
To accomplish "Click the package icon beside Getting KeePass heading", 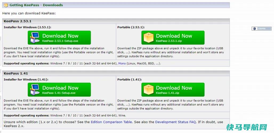I will click(6, 5).
